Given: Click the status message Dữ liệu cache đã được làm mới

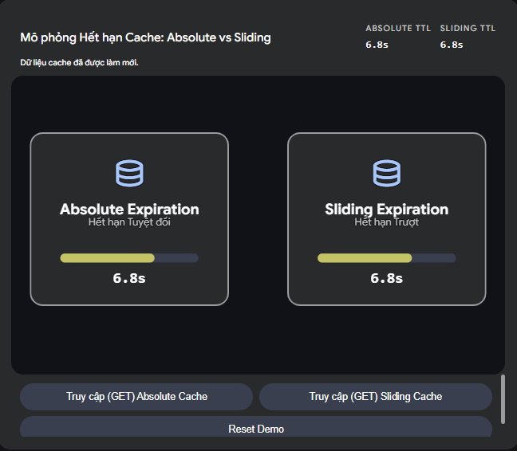Looking at the screenshot, I should tap(79, 62).
